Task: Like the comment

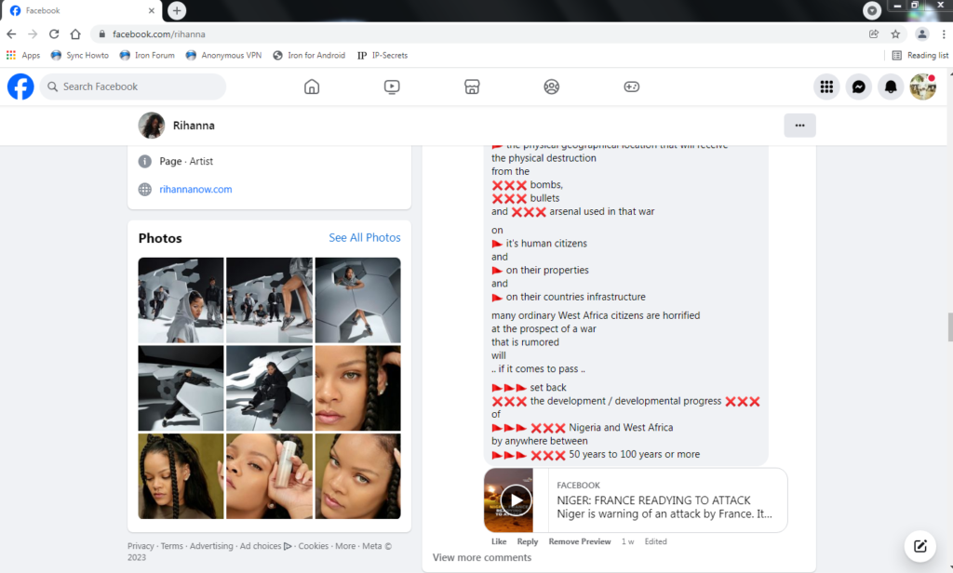Action: coord(499,542)
